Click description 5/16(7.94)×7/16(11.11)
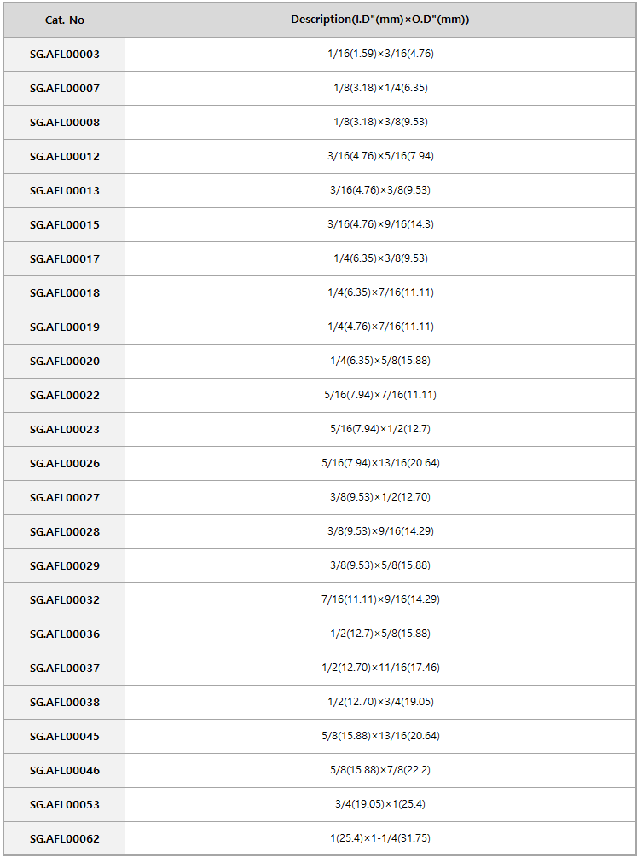 380,395
